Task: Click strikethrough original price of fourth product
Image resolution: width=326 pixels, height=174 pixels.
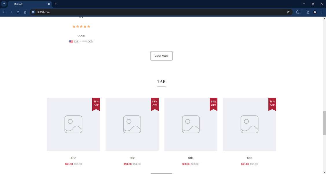Action: [x=254, y=164]
